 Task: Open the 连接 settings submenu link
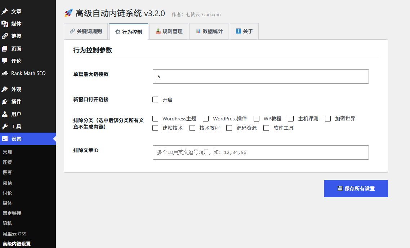7,163
